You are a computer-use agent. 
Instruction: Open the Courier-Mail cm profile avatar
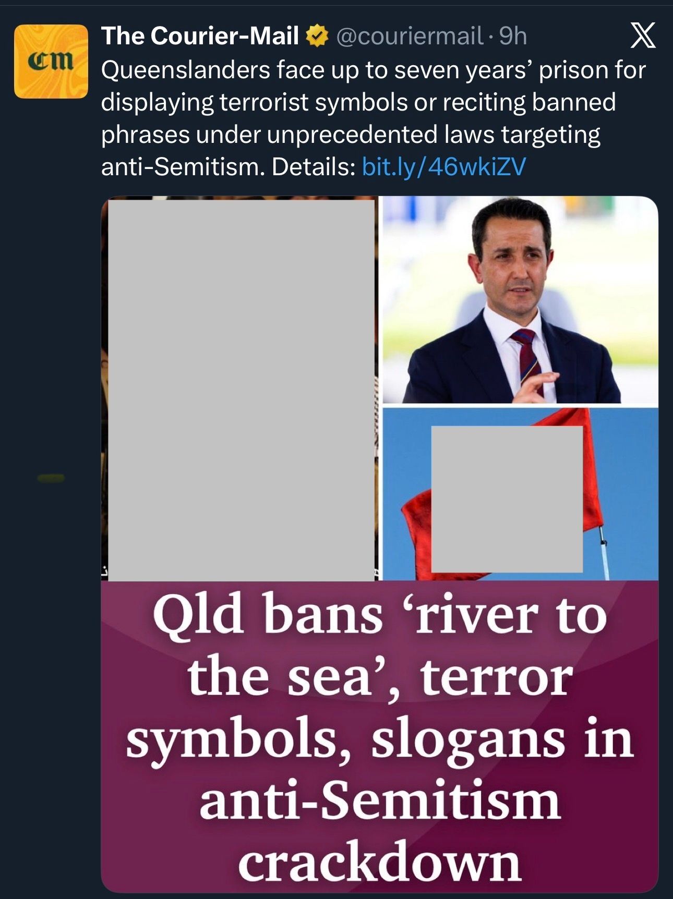point(51,62)
